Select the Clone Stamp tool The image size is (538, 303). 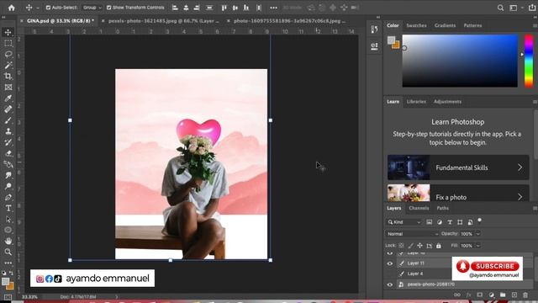coord(8,131)
